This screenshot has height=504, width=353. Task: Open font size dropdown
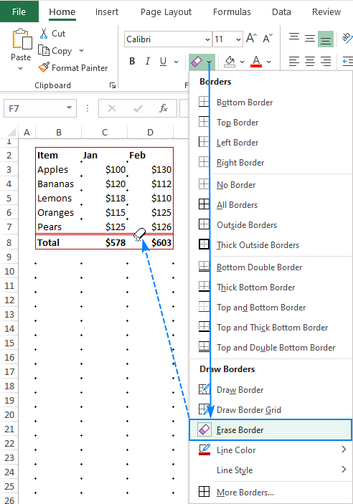click(x=238, y=39)
